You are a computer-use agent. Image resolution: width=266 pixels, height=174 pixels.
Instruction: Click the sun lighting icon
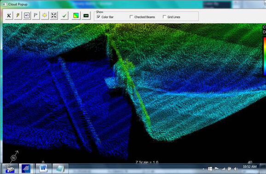45,16
